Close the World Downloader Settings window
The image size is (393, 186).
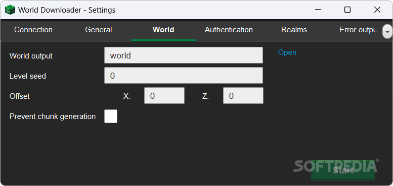[377, 10]
